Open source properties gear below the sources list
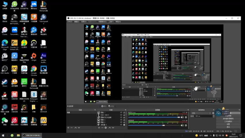 [x=106, y=128]
